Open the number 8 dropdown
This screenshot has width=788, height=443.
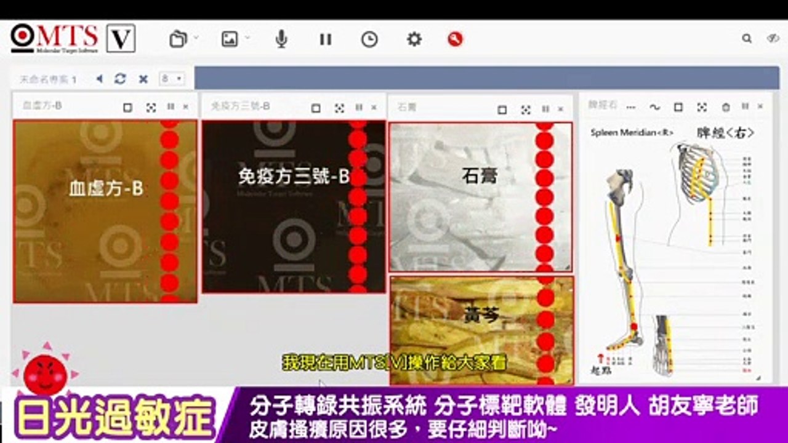[172, 79]
